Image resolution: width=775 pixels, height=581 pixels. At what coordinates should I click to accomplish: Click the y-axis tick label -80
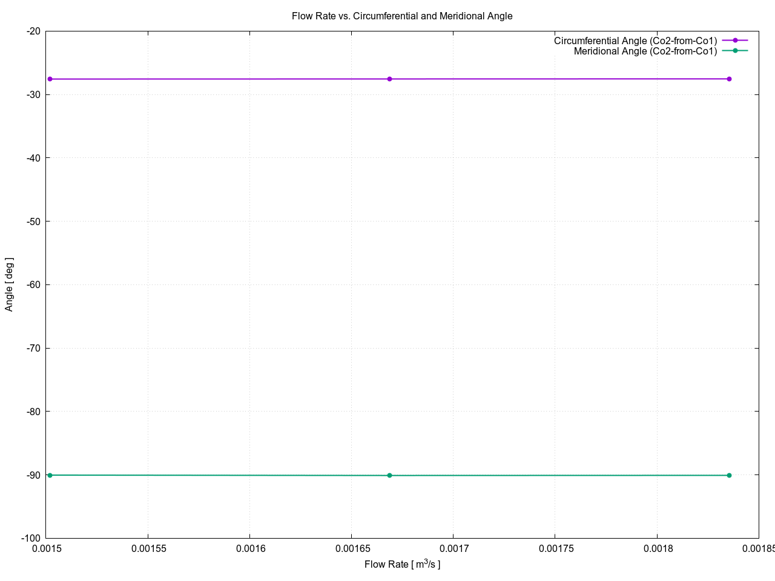click(34, 412)
